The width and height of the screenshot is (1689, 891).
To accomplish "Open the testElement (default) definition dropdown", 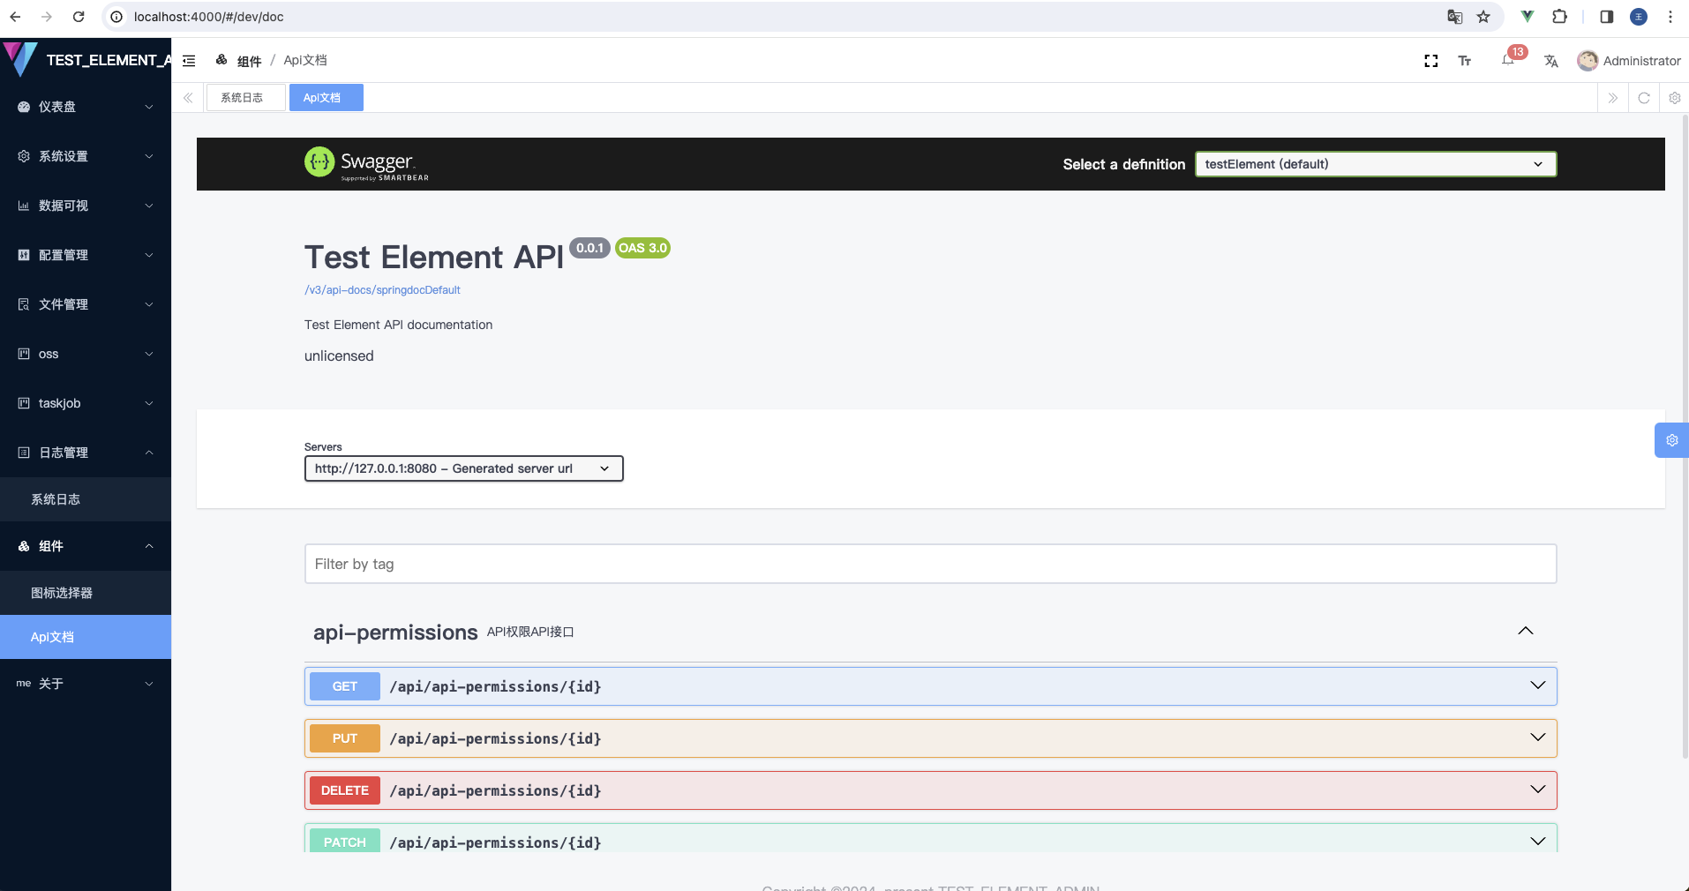I will point(1375,164).
